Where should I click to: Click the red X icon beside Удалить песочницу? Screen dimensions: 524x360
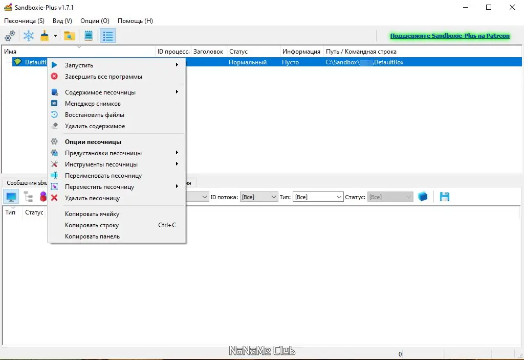click(x=54, y=198)
